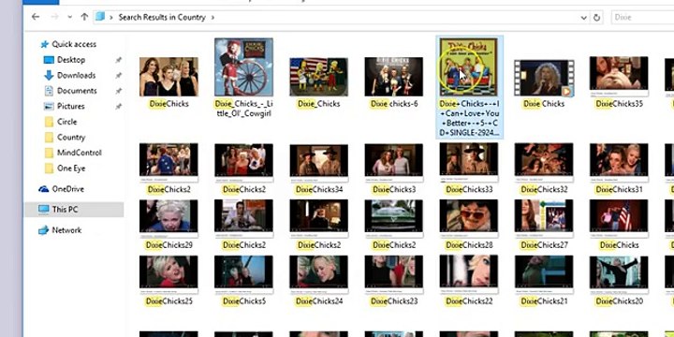674x337 pixels.
Task: Select This PC in navigation pane
Action: (65, 210)
